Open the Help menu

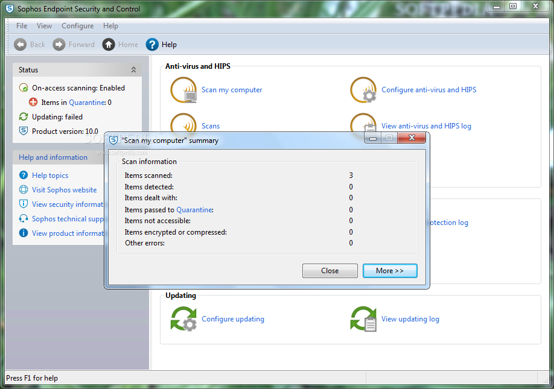coord(110,26)
